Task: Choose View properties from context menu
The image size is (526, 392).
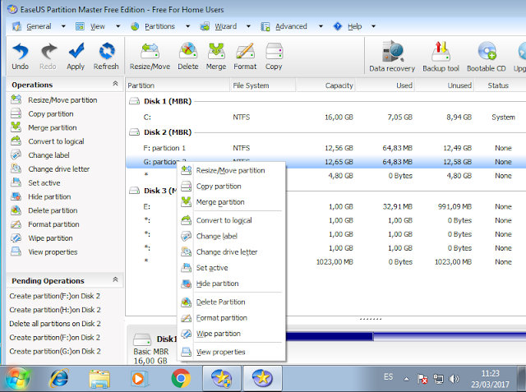Action: point(231,352)
